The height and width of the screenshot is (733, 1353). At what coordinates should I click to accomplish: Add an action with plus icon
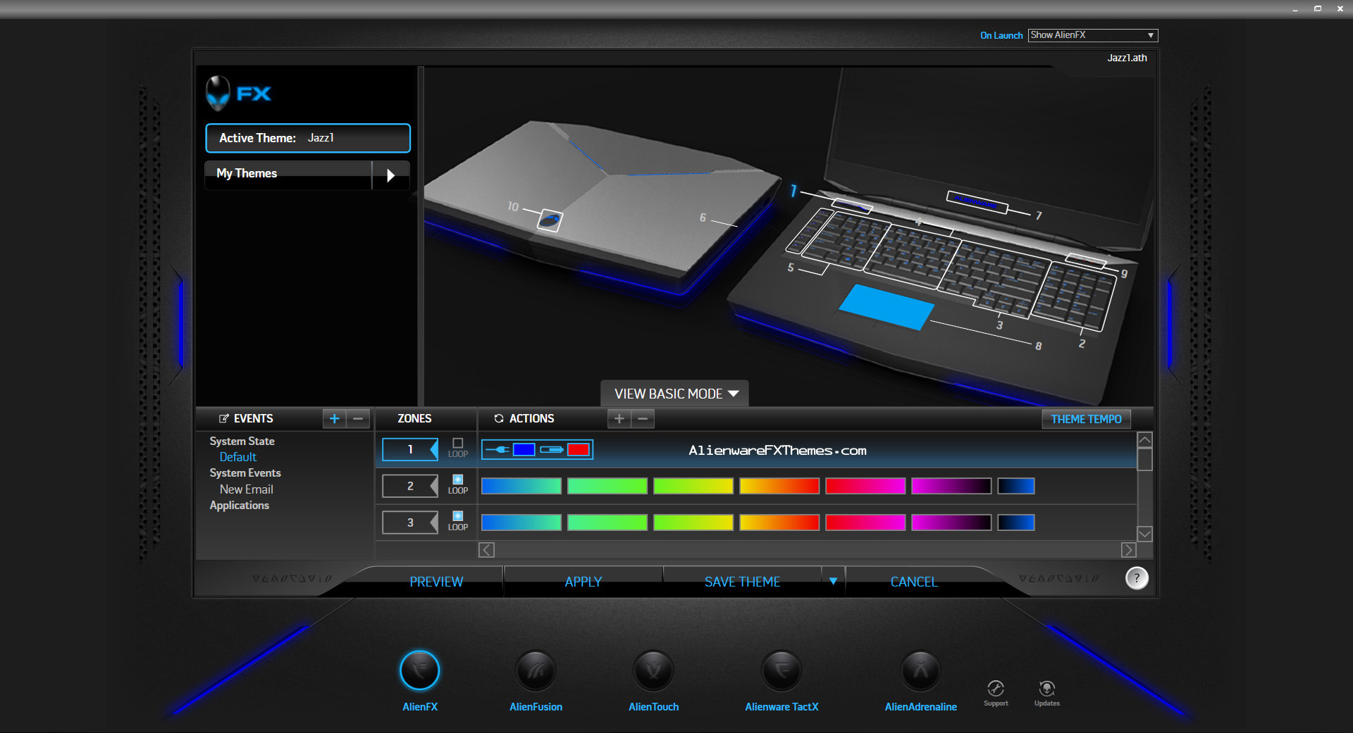coord(619,419)
